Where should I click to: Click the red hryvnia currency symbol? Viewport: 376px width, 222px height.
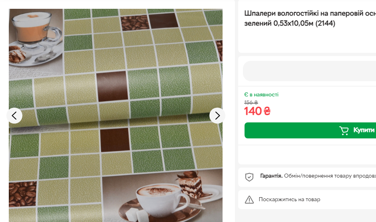coord(267,111)
